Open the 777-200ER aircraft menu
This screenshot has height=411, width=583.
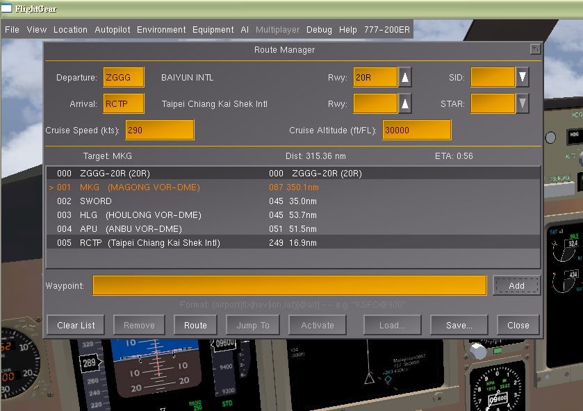(386, 30)
